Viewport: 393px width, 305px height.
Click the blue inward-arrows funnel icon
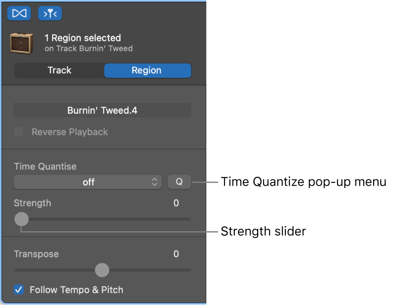[x=50, y=13]
